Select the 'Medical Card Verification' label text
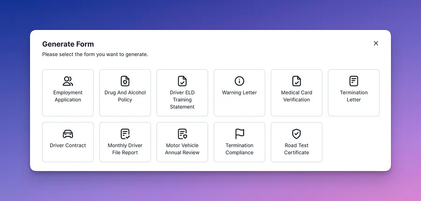The width and height of the screenshot is (421, 201). [297, 96]
